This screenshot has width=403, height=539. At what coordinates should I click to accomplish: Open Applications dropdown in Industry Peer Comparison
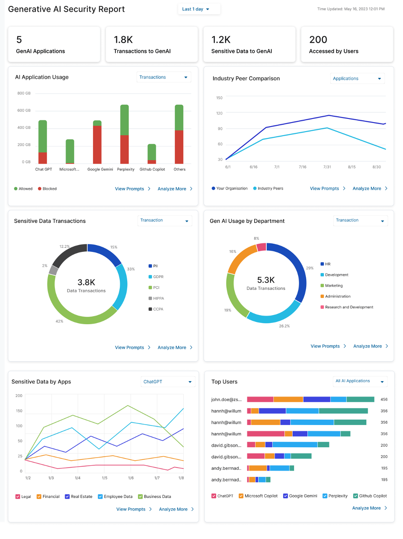click(x=357, y=78)
